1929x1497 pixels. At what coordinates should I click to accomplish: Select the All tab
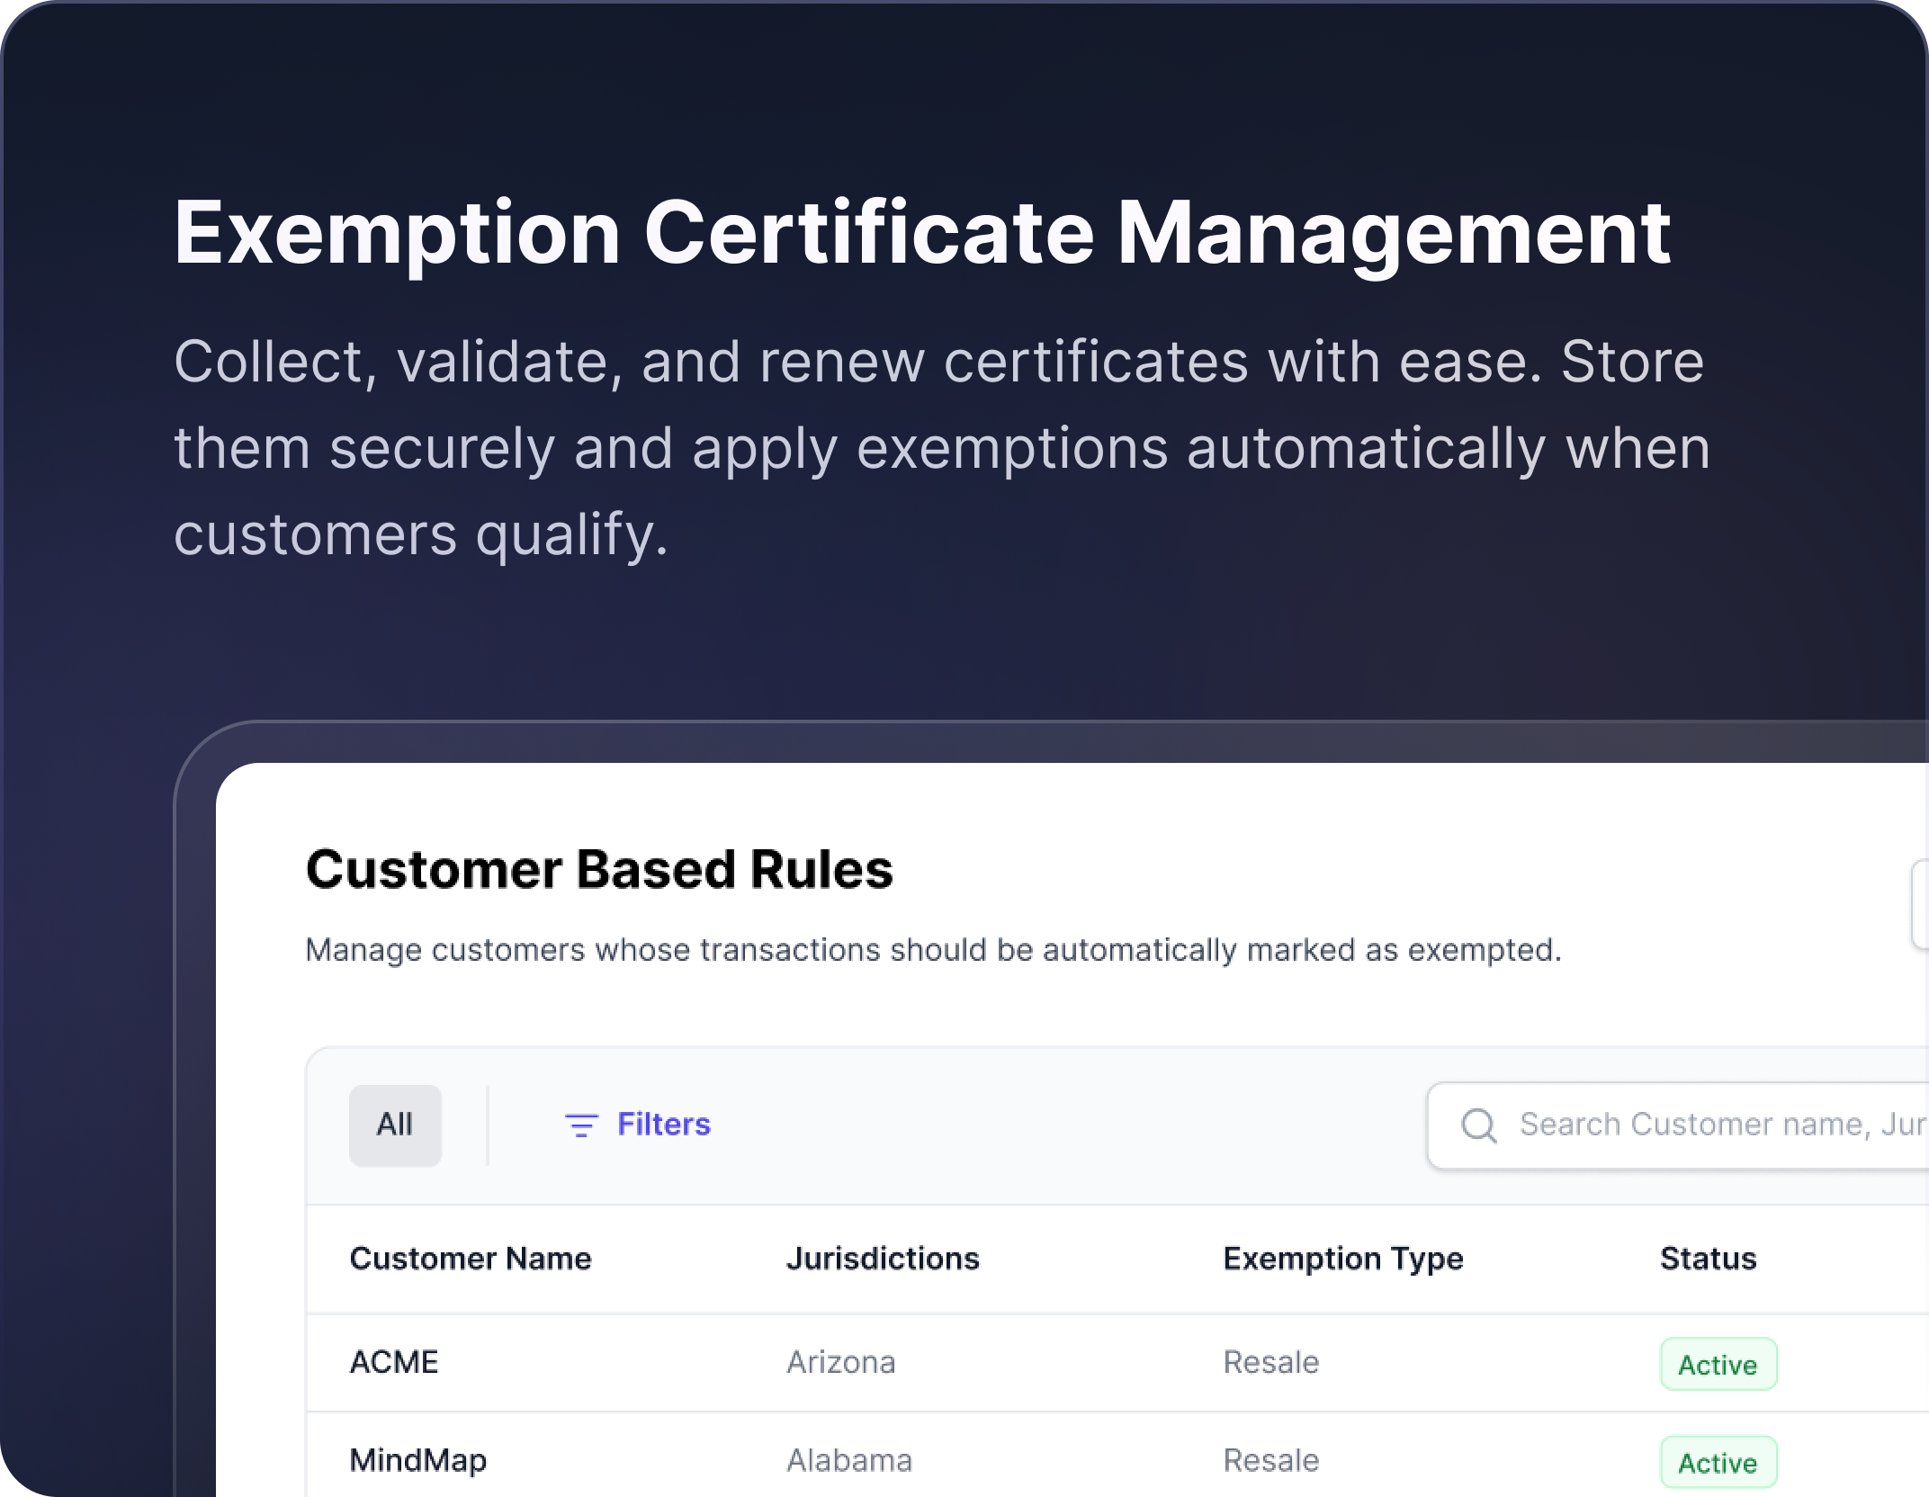coord(395,1125)
